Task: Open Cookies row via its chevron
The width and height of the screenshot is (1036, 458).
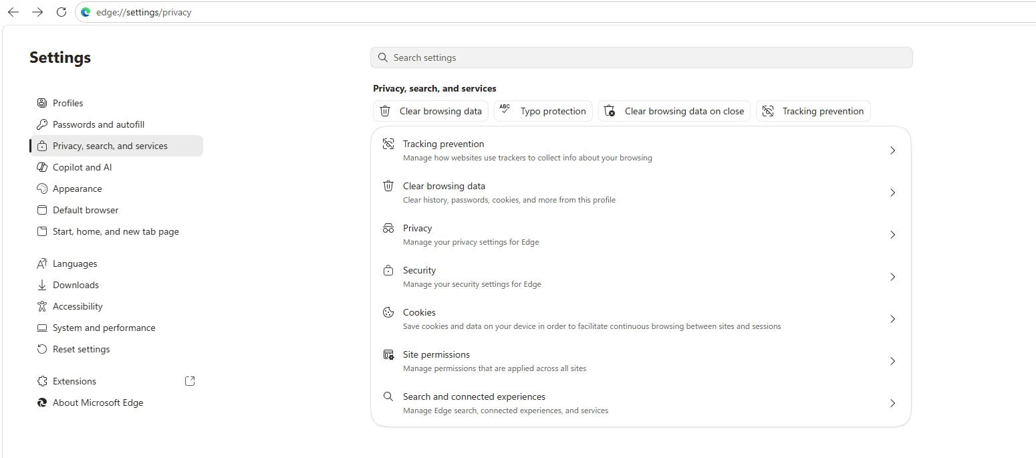Action: coord(892,319)
